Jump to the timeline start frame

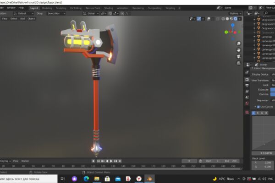coord(99,161)
